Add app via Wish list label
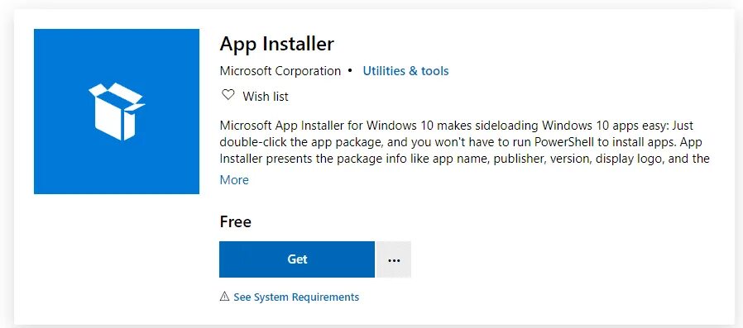This screenshot has width=743, height=328. click(266, 97)
